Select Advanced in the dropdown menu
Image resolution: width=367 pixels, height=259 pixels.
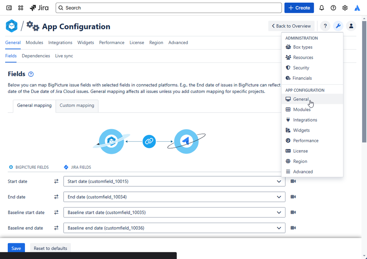[312, 172]
